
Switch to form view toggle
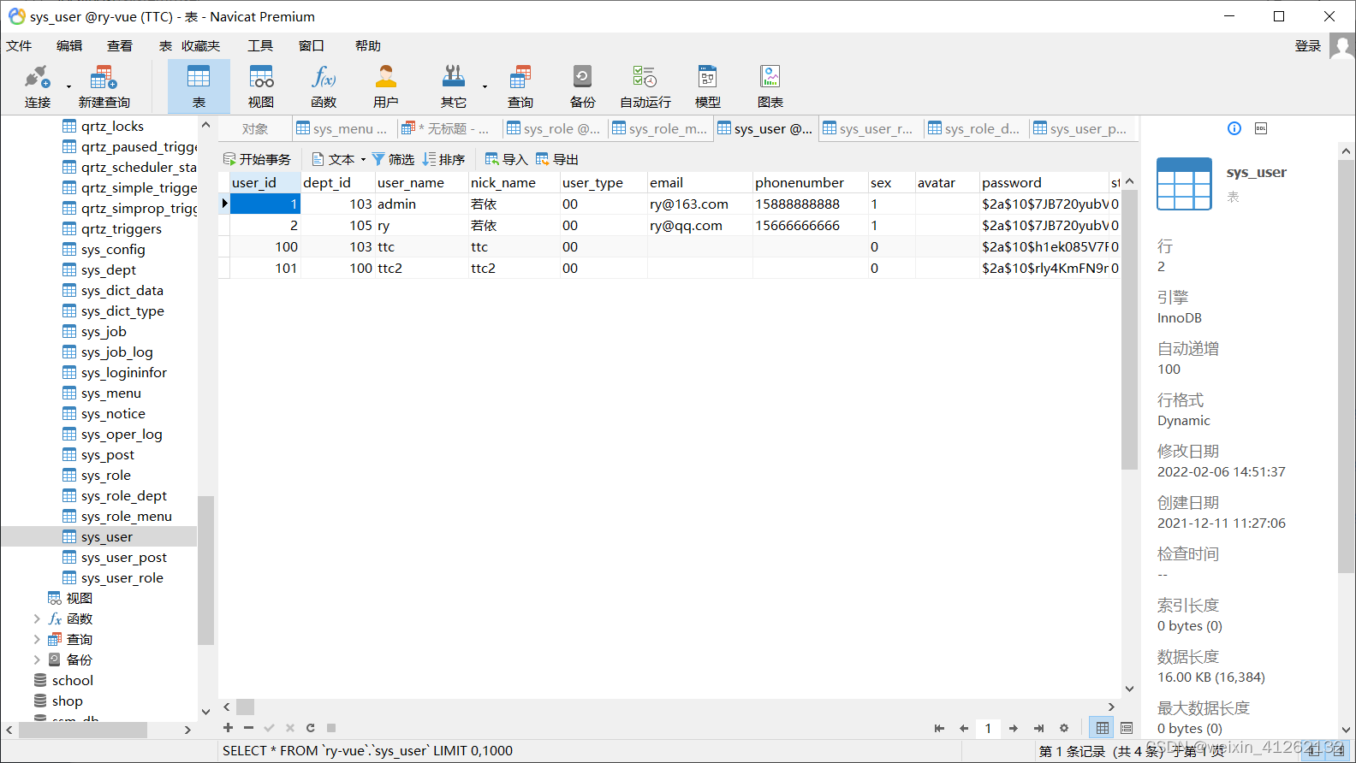[x=1127, y=728]
